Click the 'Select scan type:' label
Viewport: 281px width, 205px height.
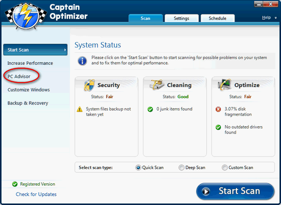96,168
